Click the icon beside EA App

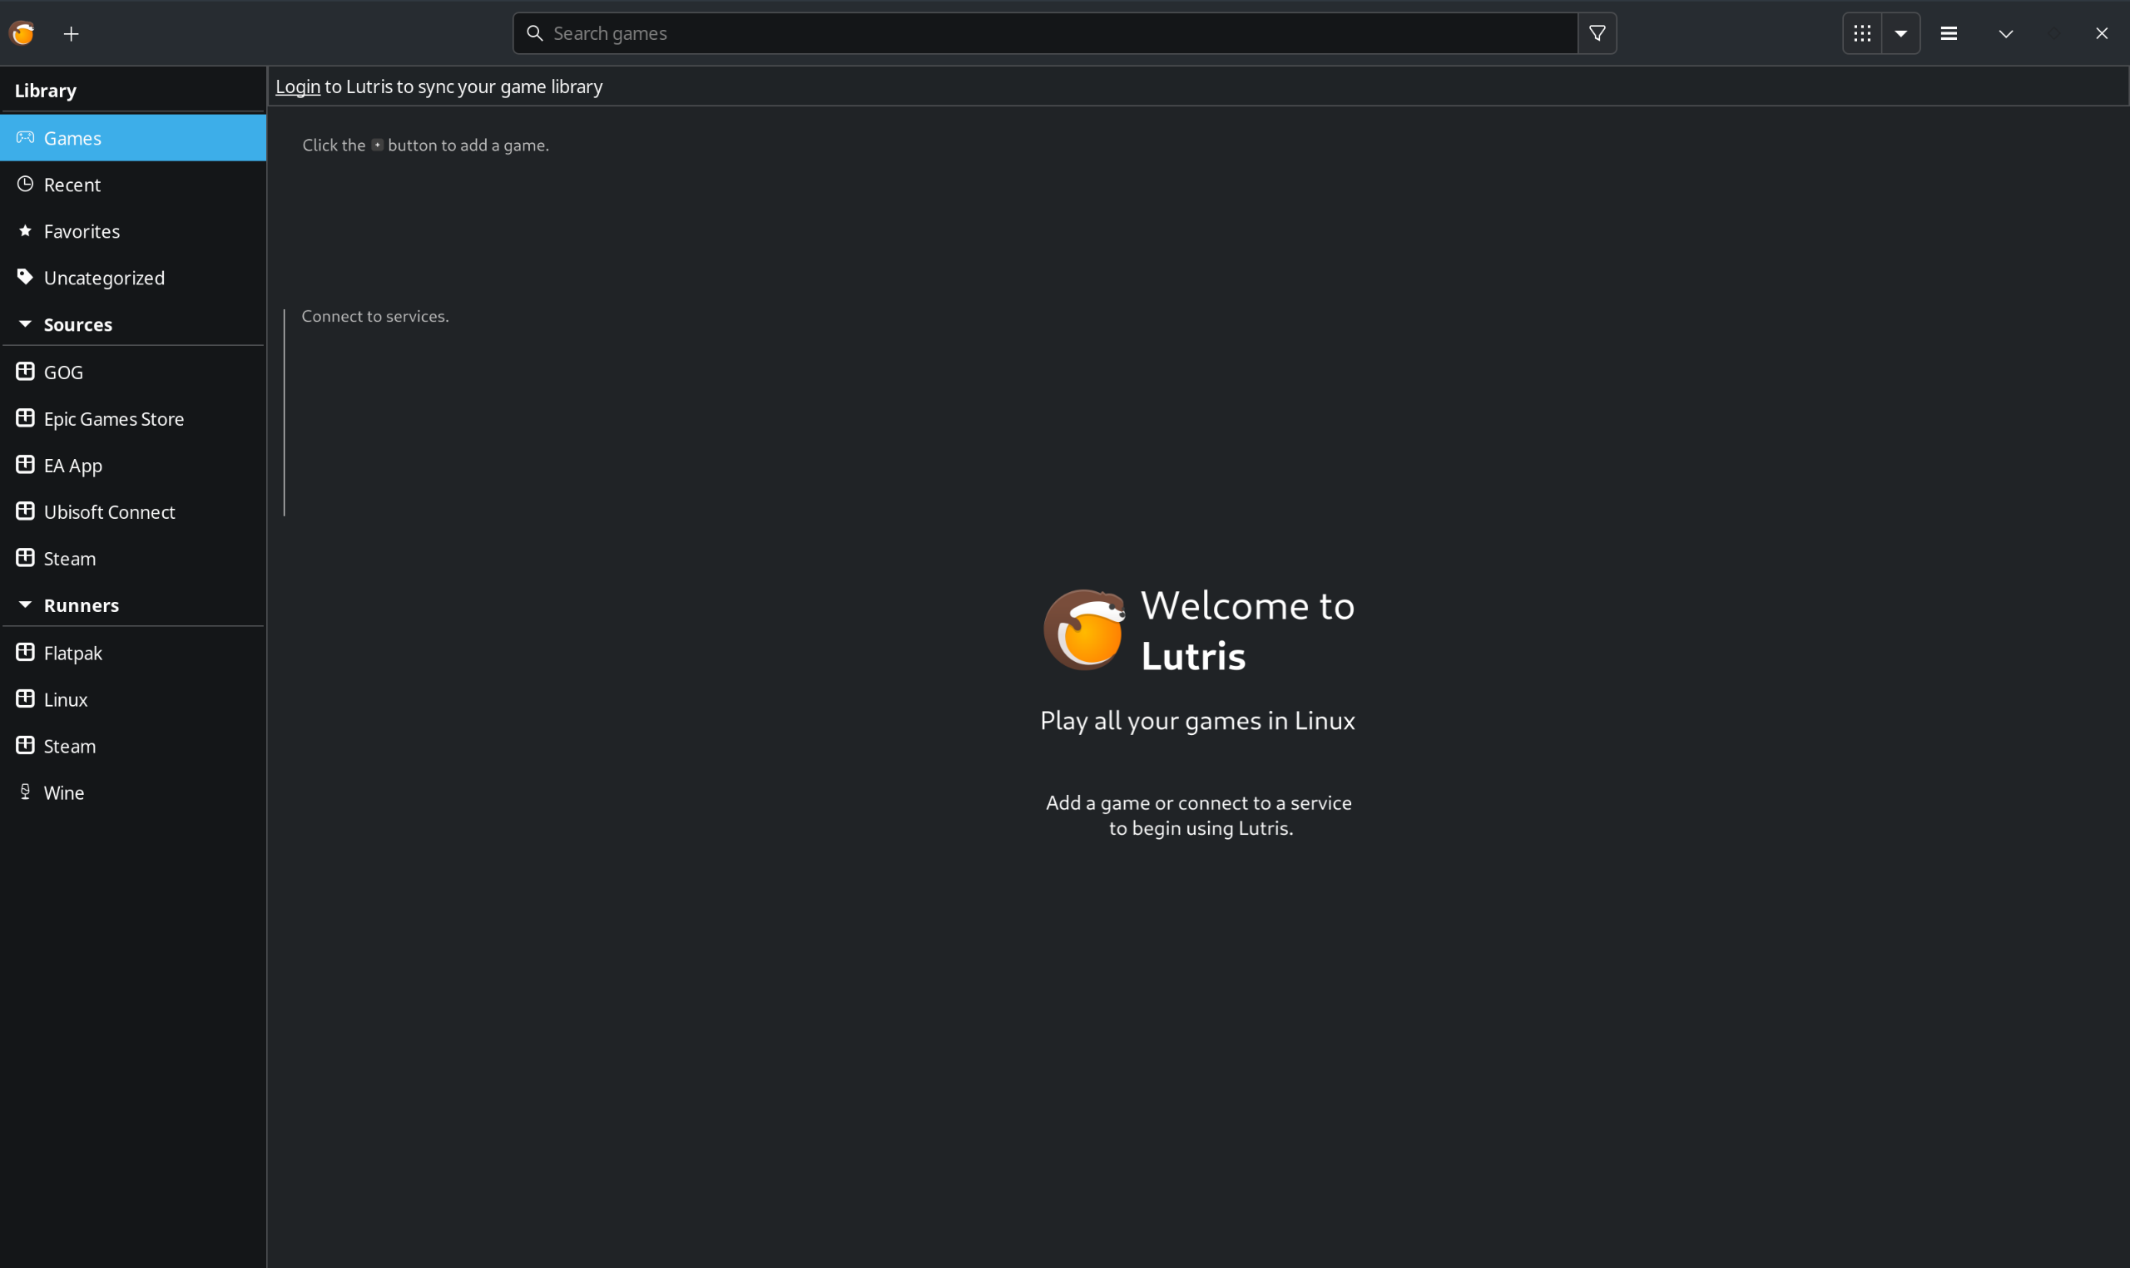point(25,464)
